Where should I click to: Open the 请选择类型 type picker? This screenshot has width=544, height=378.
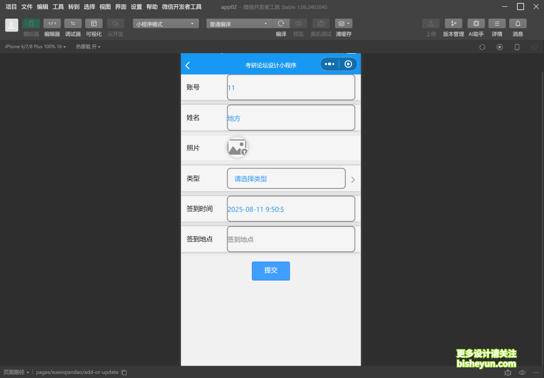click(286, 178)
